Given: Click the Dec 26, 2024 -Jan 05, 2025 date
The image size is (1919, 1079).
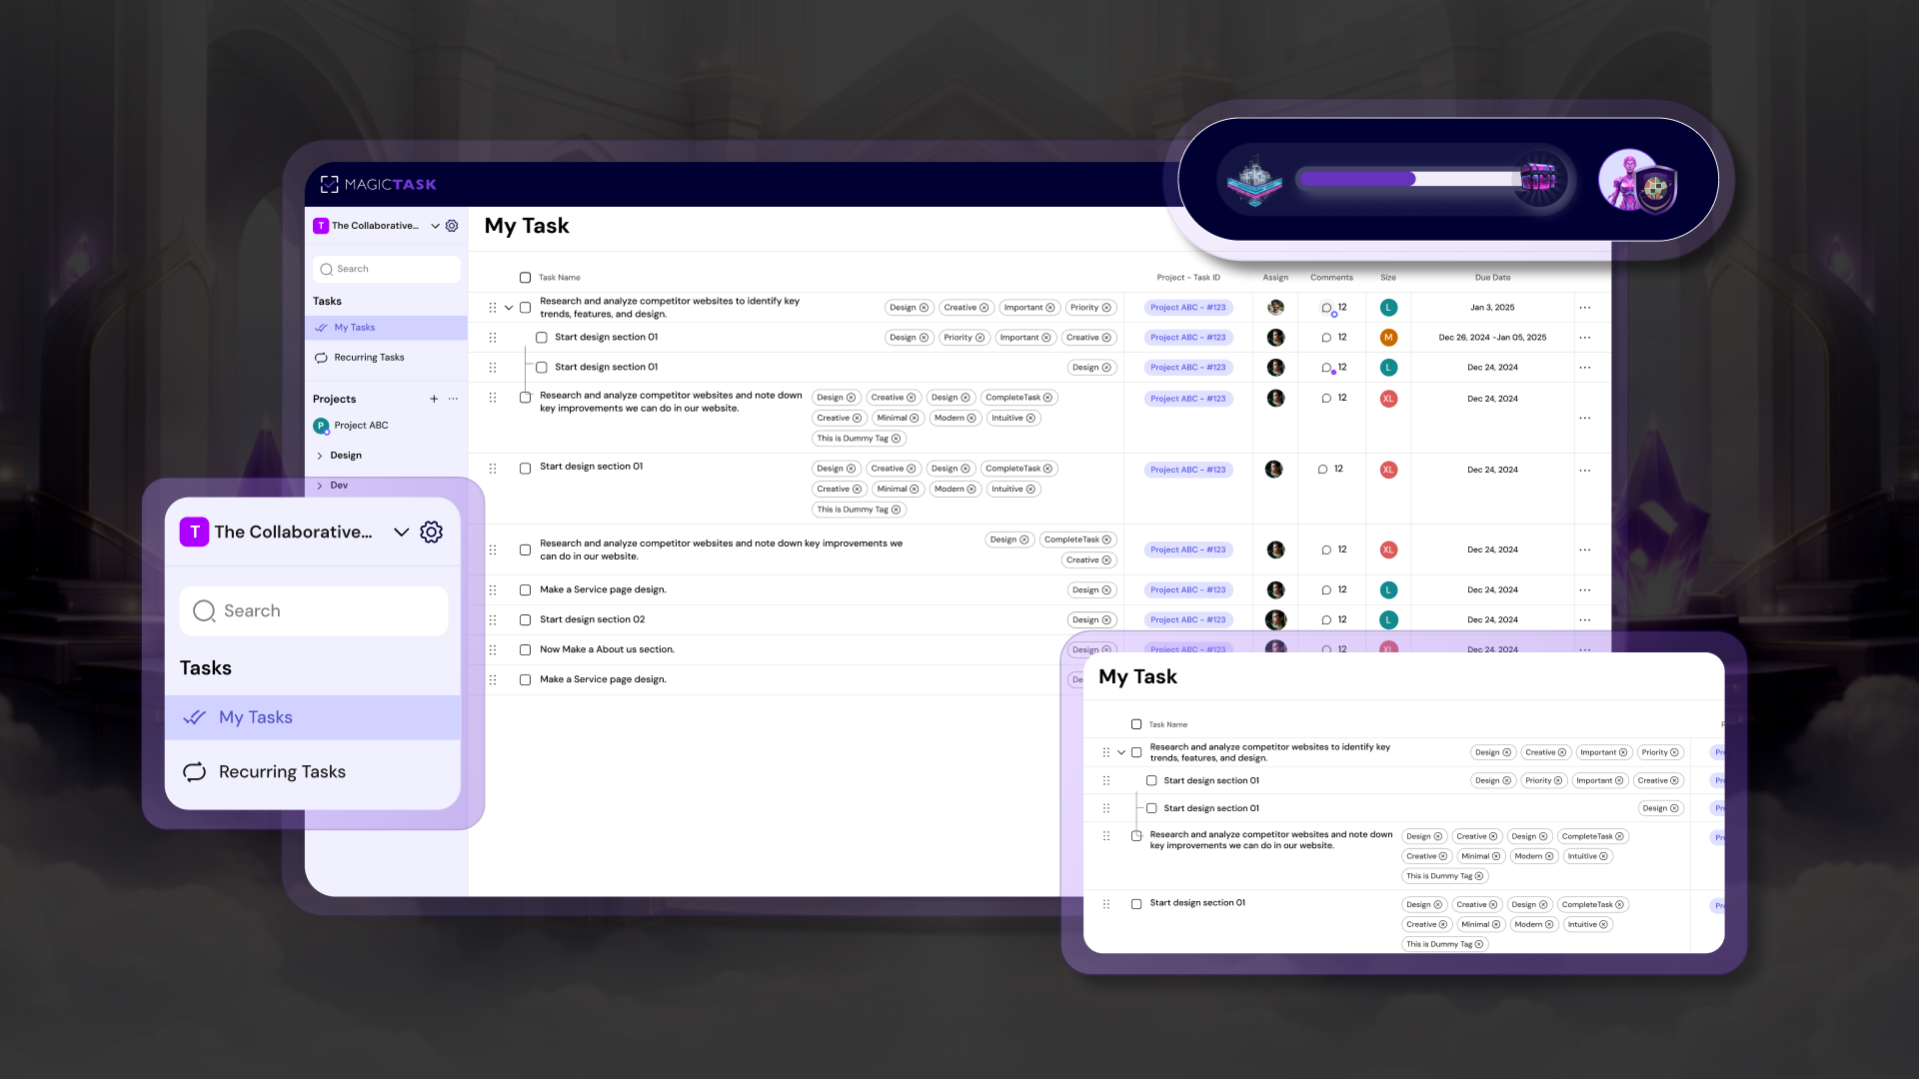Looking at the screenshot, I should tap(1492, 338).
